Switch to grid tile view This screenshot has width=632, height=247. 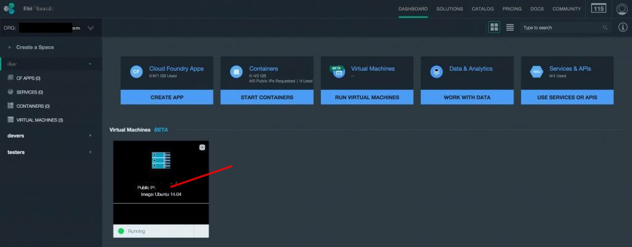coord(494,27)
